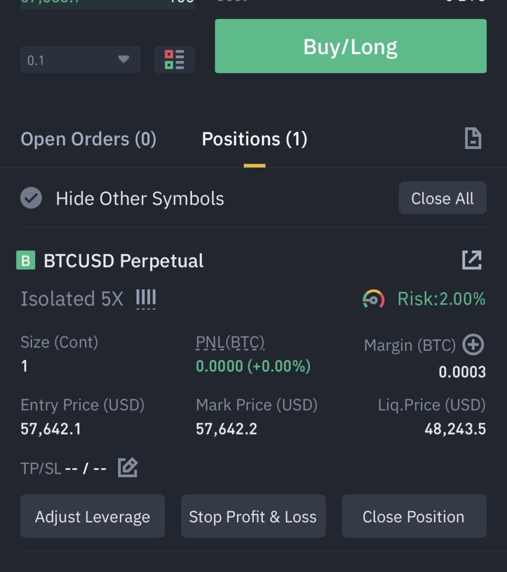
Task: Tap the green B badge icon
Action: pyautogui.click(x=26, y=260)
